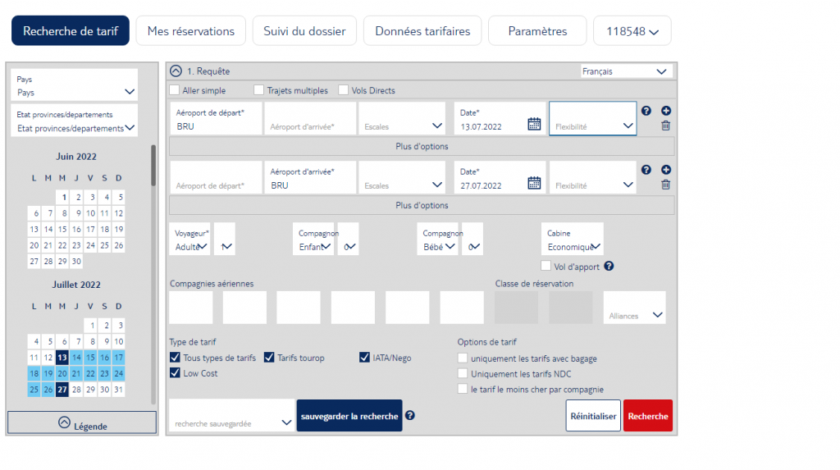The width and height of the screenshot is (840, 470).
Task: Open the Données tarifaires tab
Action: pyautogui.click(x=422, y=31)
